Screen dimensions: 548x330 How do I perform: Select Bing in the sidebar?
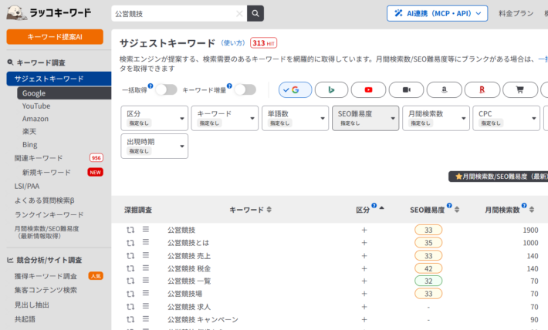[x=29, y=145]
